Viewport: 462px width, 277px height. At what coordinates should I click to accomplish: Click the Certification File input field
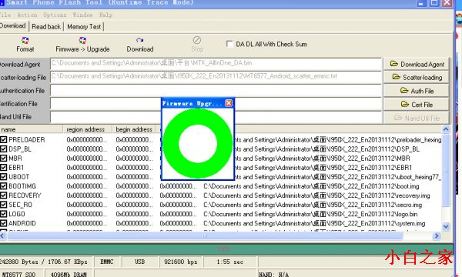105,104
